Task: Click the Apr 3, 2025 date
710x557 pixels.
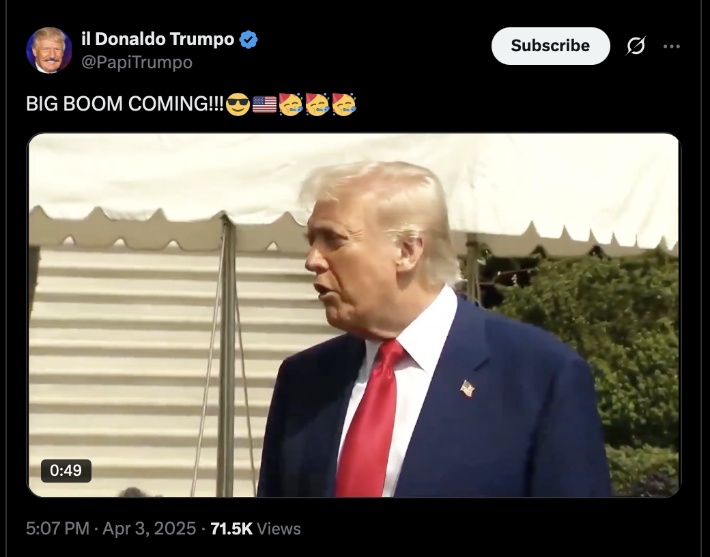Action: 149,528
